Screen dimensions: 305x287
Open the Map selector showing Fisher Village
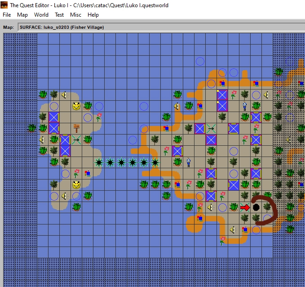[161, 27]
